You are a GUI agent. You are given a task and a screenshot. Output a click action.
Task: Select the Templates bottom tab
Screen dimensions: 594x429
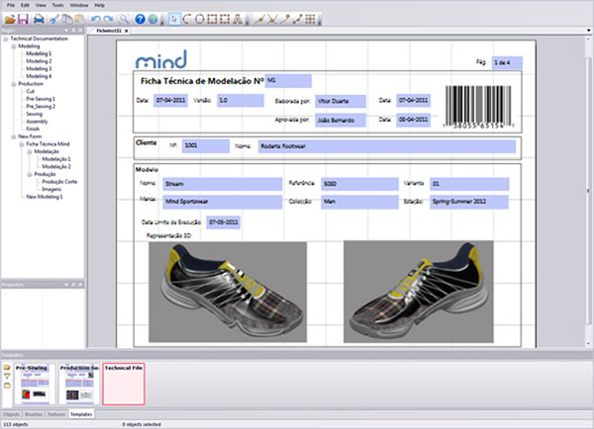(81, 414)
